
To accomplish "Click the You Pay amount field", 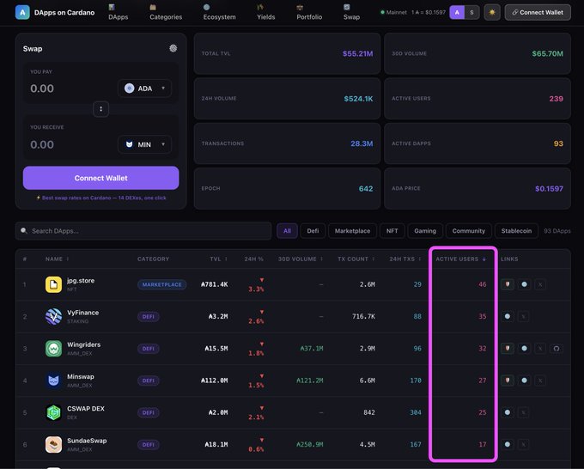I will click(x=70, y=88).
